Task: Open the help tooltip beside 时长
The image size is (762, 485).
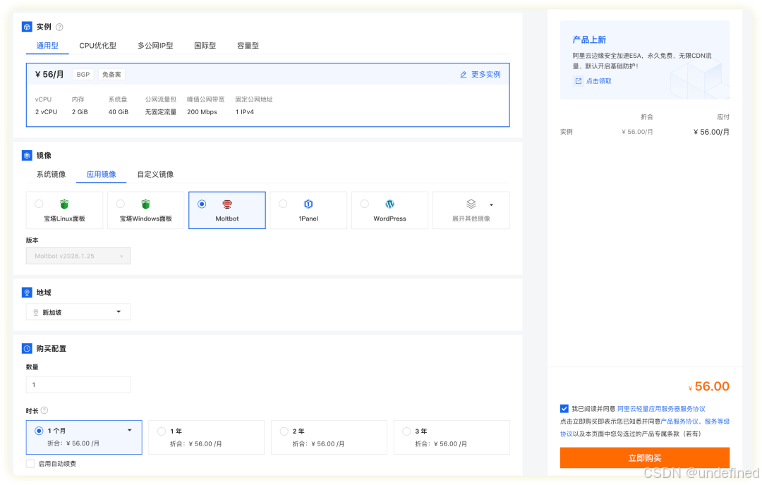Action: [x=45, y=410]
